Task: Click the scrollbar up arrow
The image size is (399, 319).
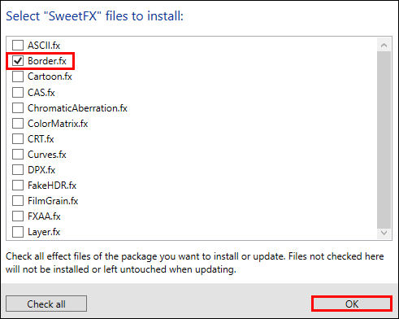Action: point(384,45)
